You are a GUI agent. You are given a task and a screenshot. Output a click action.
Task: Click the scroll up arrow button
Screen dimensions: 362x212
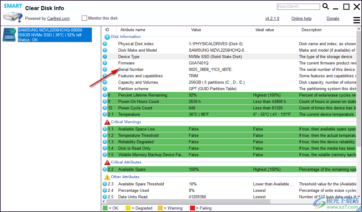[359, 29]
